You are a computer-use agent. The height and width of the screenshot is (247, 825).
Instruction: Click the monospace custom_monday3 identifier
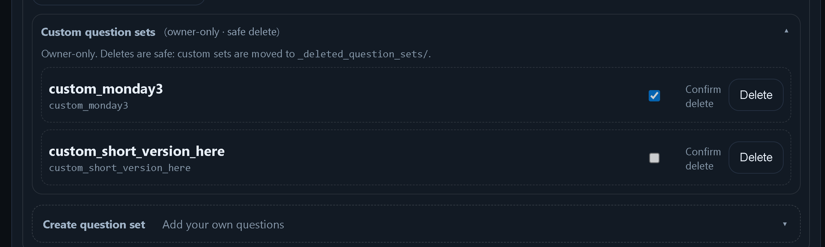(x=88, y=106)
